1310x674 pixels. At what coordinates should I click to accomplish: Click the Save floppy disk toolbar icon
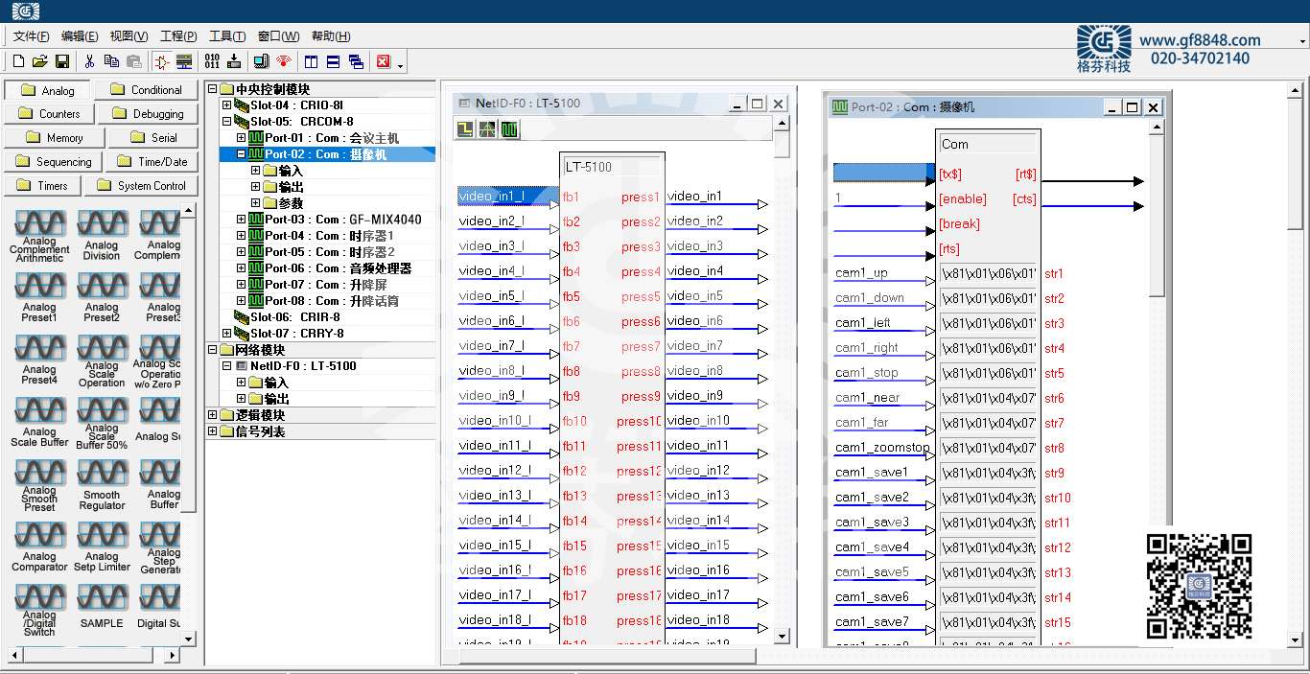(x=62, y=61)
